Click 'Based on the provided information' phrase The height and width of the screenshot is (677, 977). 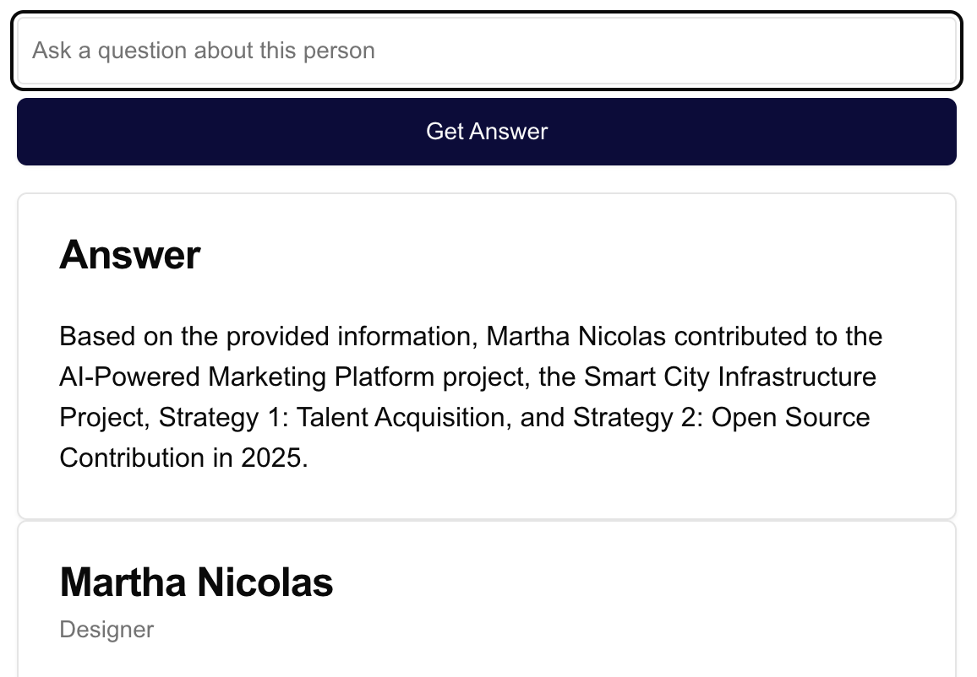265,337
